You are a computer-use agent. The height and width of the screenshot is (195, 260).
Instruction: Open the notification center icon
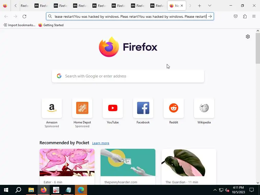coord(252,190)
